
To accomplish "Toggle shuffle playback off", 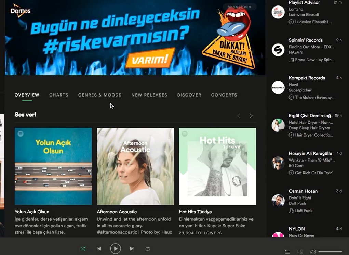I will pos(83,249).
